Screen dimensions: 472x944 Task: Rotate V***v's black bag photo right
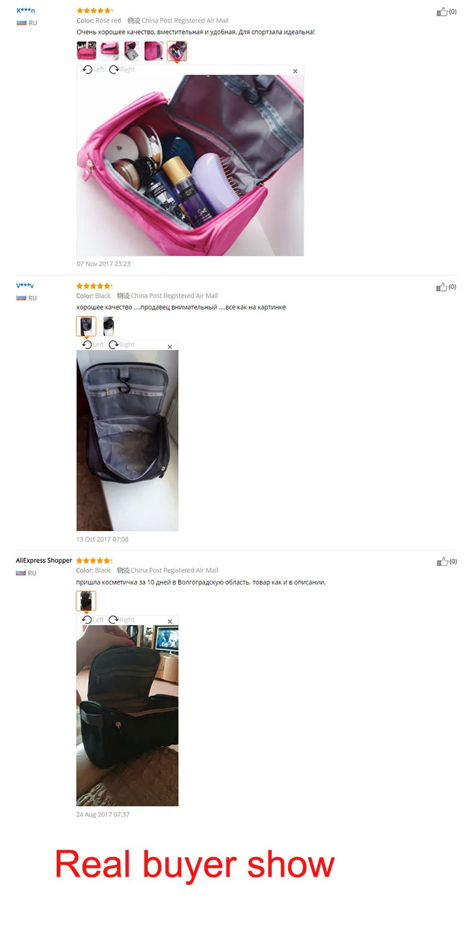pyautogui.click(x=122, y=345)
